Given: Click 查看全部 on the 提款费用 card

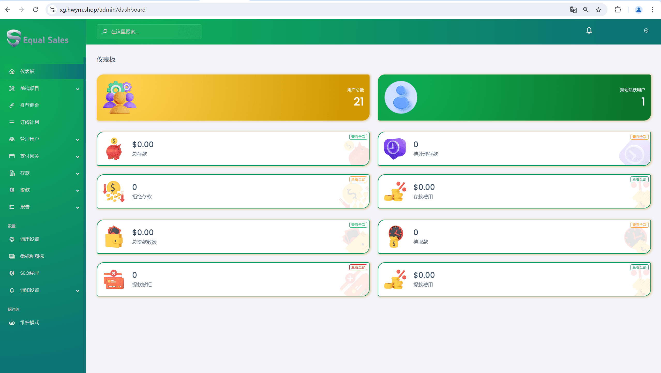Looking at the screenshot, I should click(x=639, y=267).
